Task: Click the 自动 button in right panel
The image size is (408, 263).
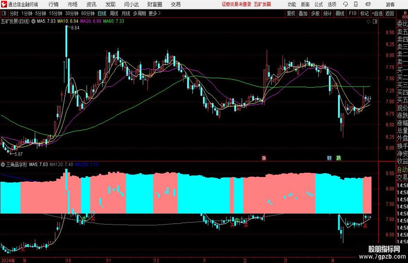Action: point(402,170)
